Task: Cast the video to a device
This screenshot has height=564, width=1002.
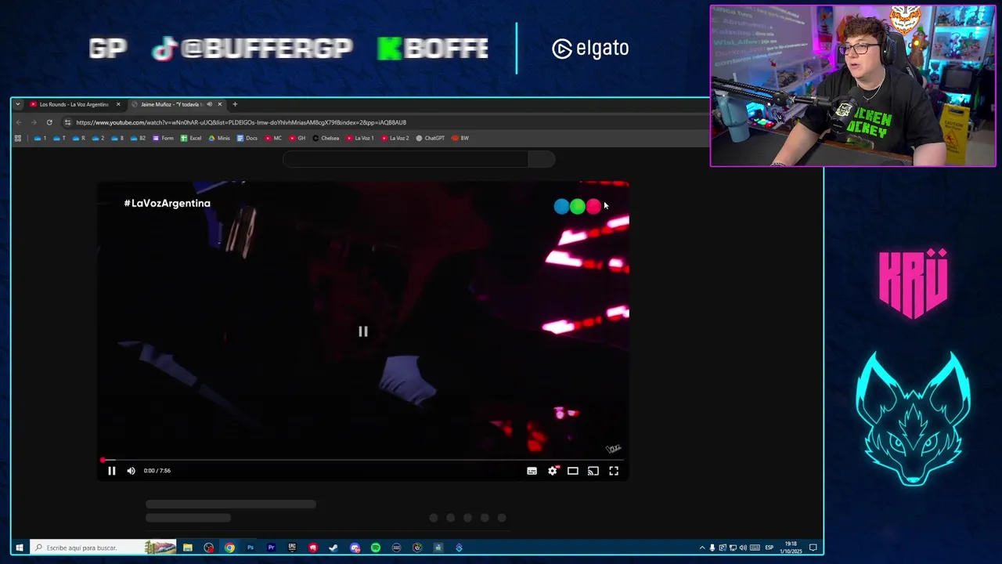Action: (593, 471)
